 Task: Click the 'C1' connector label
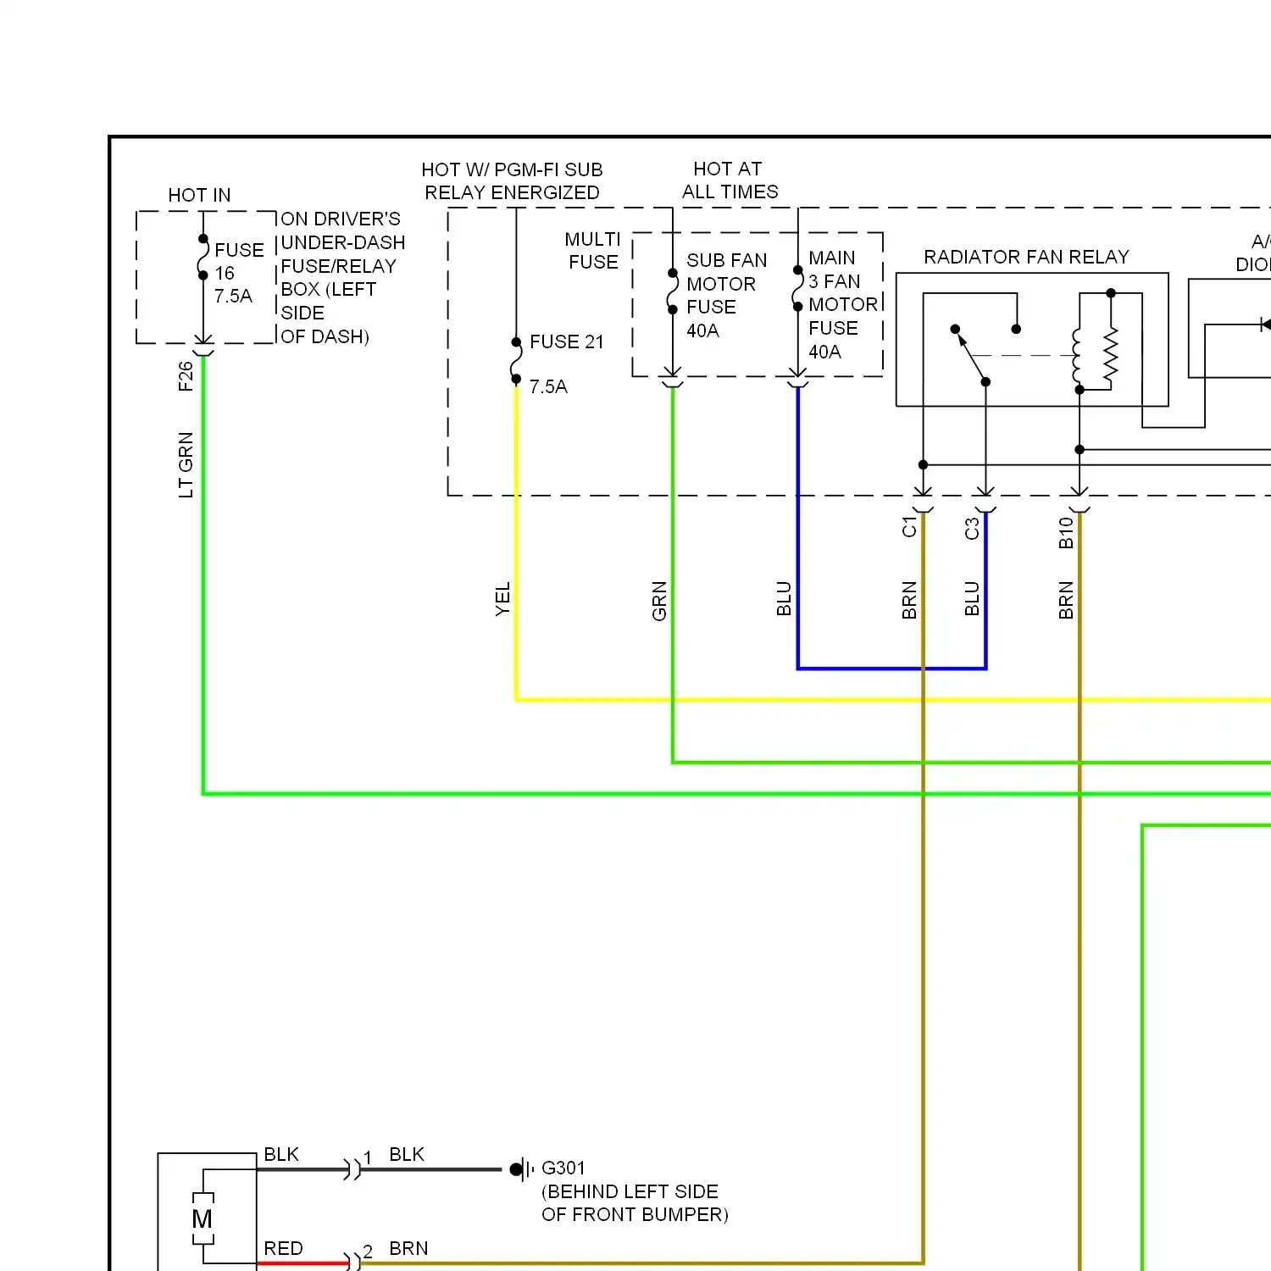tap(909, 526)
